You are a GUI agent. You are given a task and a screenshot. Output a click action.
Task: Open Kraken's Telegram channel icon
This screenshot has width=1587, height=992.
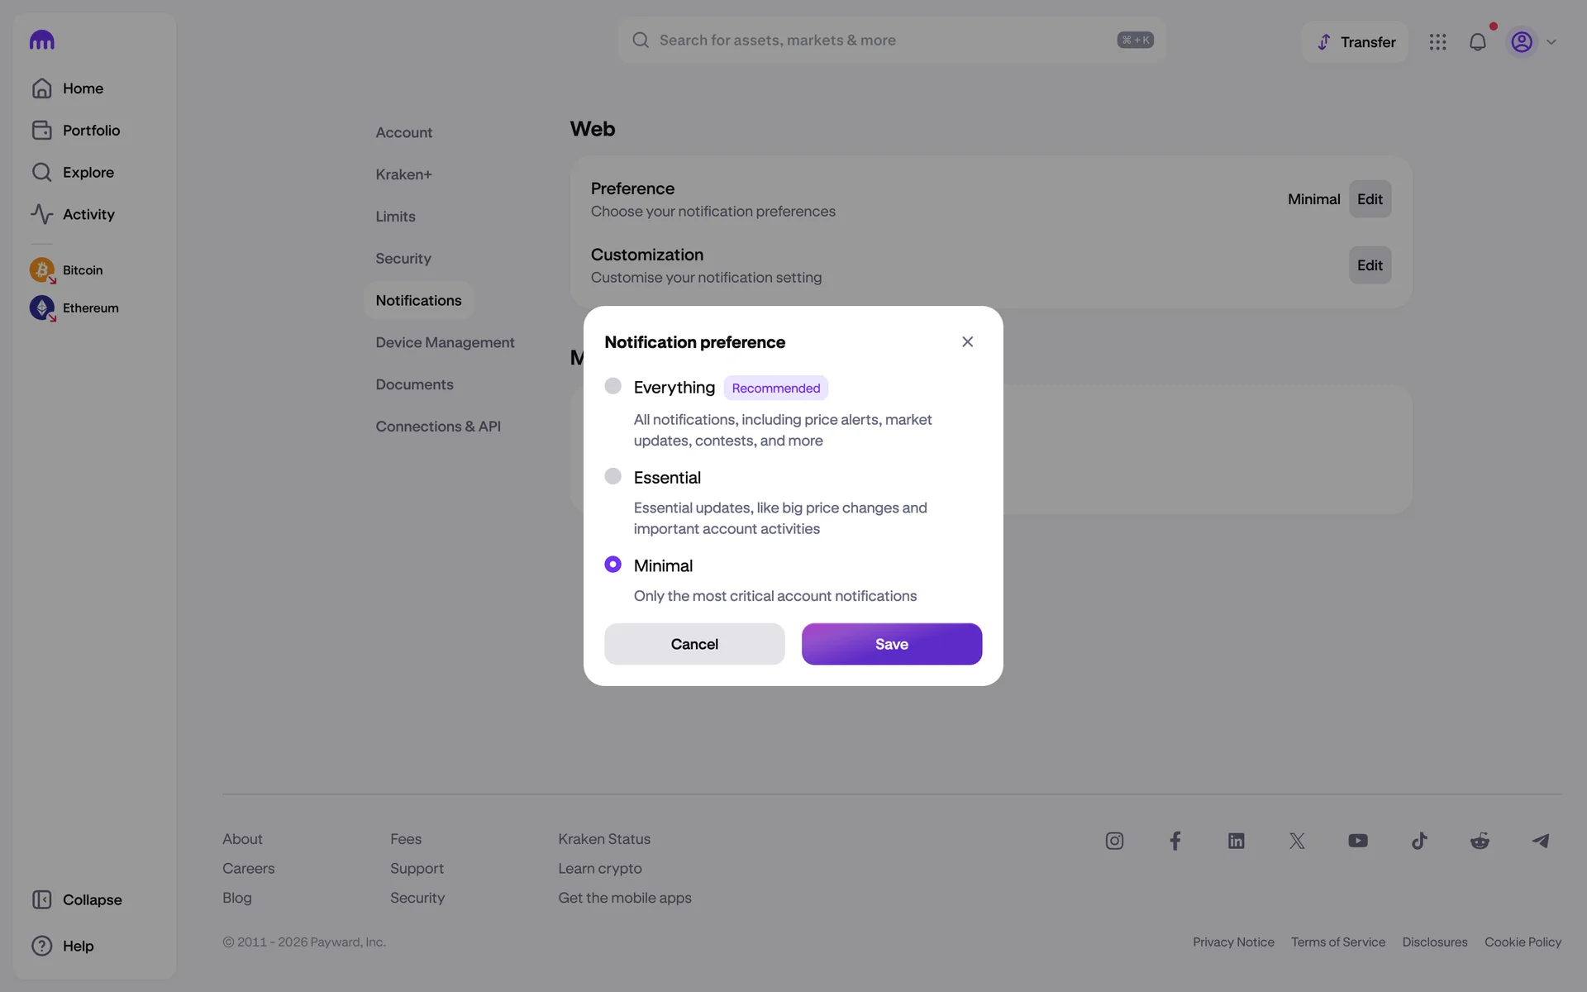tap(1541, 841)
